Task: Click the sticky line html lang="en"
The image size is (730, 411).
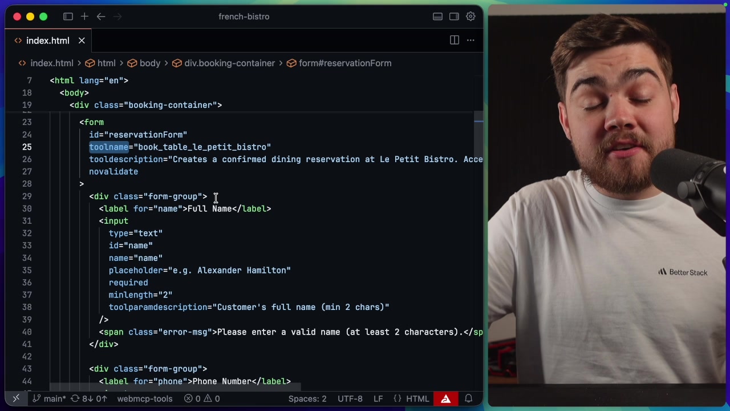Action: 89,80
